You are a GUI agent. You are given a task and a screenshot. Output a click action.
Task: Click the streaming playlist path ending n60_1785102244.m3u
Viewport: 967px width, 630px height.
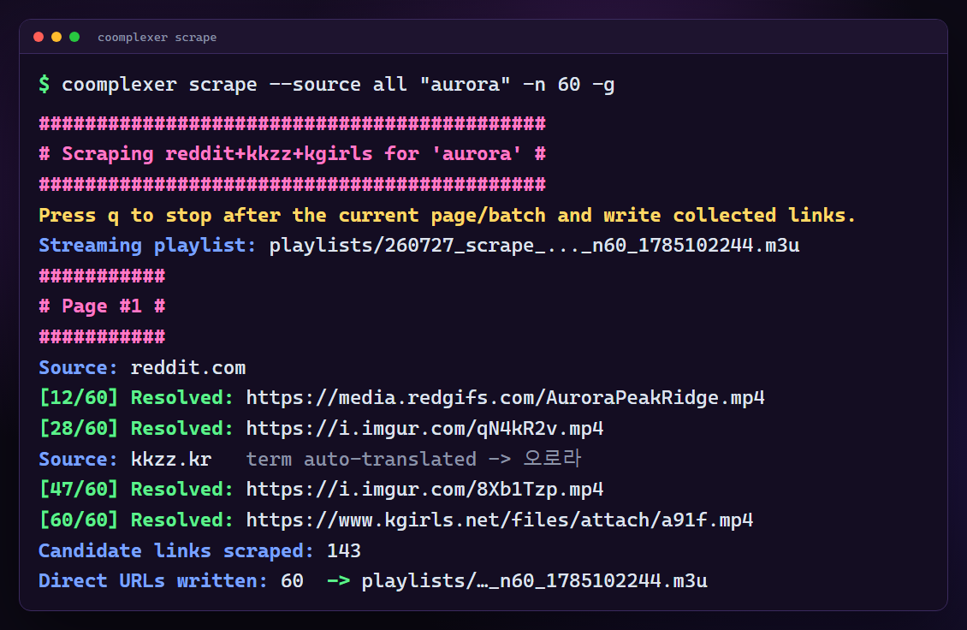(534, 246)
